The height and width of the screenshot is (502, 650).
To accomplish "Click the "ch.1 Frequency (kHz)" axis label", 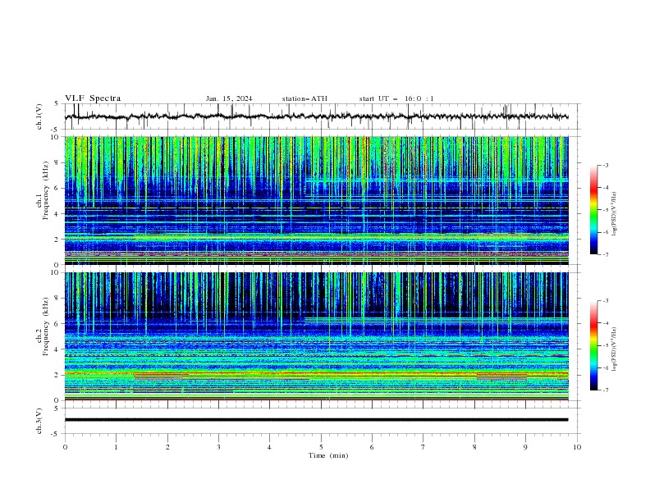I will pyautogui.click(x=42, y=189).
